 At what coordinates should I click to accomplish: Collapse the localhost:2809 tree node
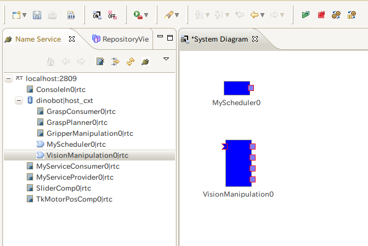8,79
